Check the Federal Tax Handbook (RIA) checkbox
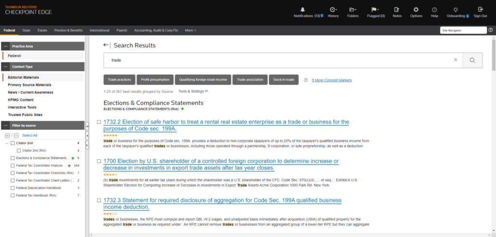Screen dimensions: 496x237 click(x=13, y=195)
